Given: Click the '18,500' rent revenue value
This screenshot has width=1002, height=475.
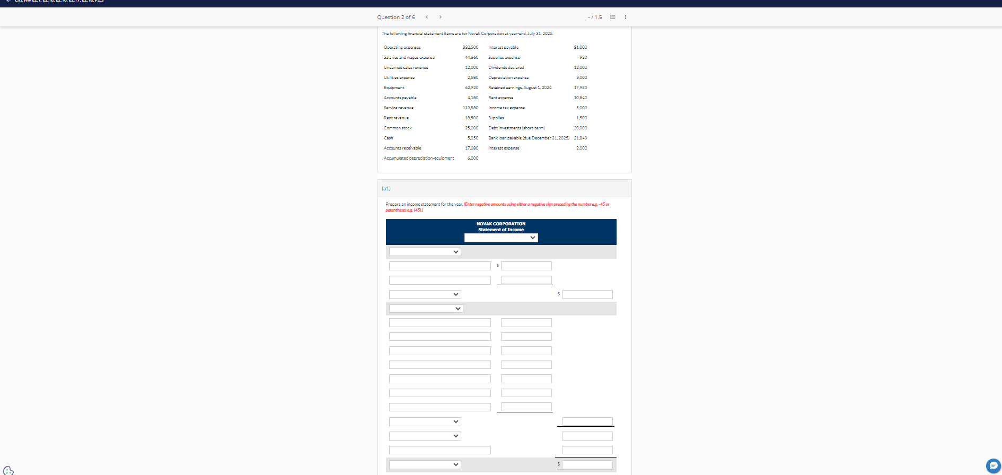Looking at the screenshot, I should pos(472,118).
